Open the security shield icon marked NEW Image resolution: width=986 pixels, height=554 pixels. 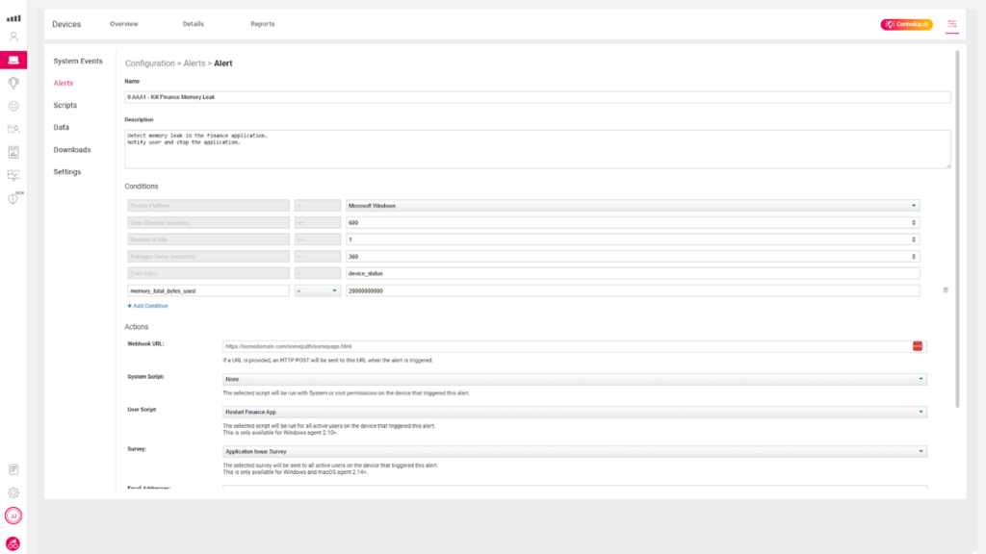click(13, 200)
